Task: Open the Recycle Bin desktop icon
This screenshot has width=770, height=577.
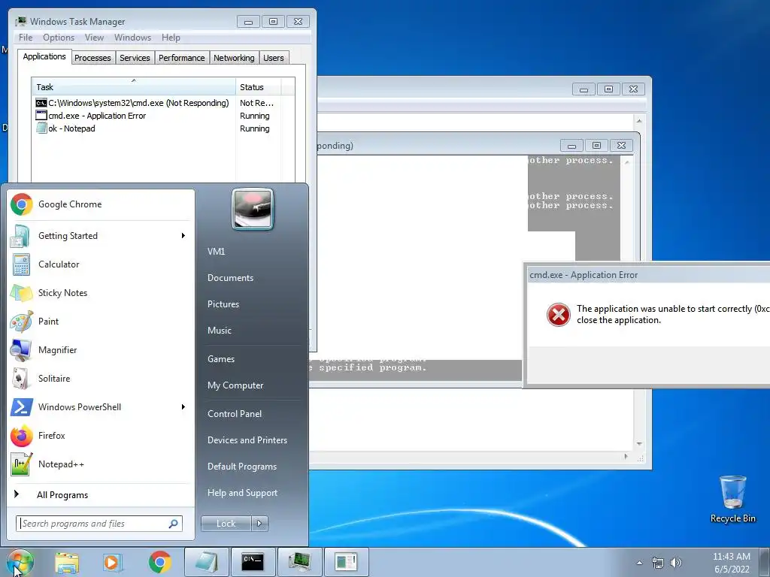Action: (732, 499)
